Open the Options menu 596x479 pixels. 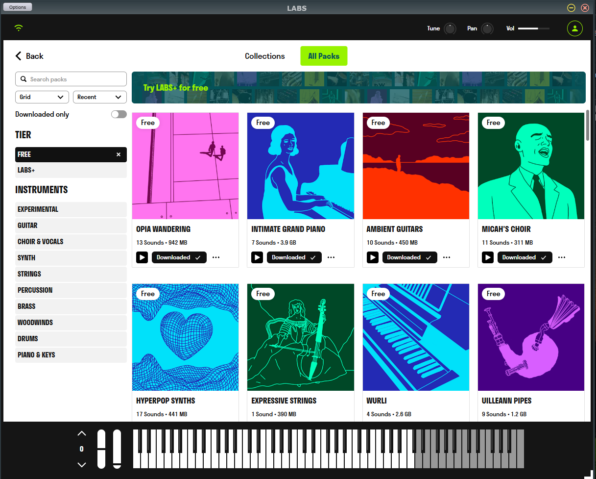tap(18, 7)
